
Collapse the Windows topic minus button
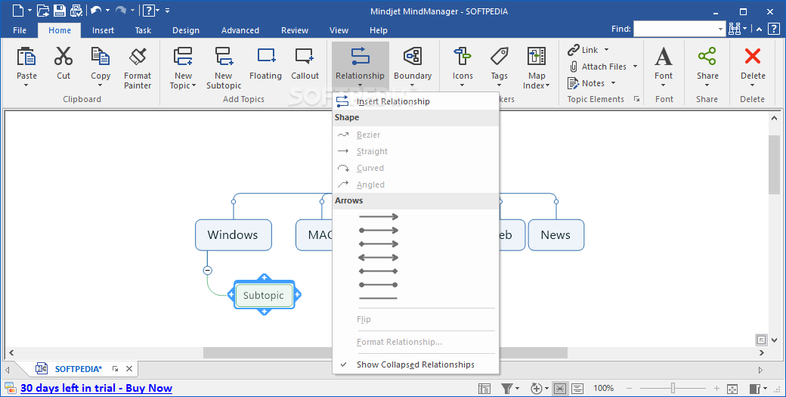[x=208, y=270]
